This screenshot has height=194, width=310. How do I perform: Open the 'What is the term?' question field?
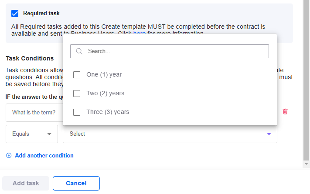click(34, 113)
